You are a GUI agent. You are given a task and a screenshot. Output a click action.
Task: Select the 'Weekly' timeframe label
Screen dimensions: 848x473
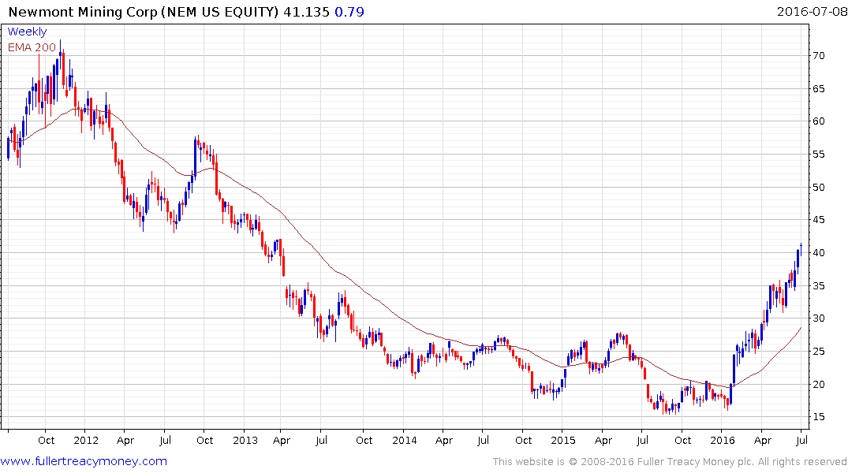[27, 32]
